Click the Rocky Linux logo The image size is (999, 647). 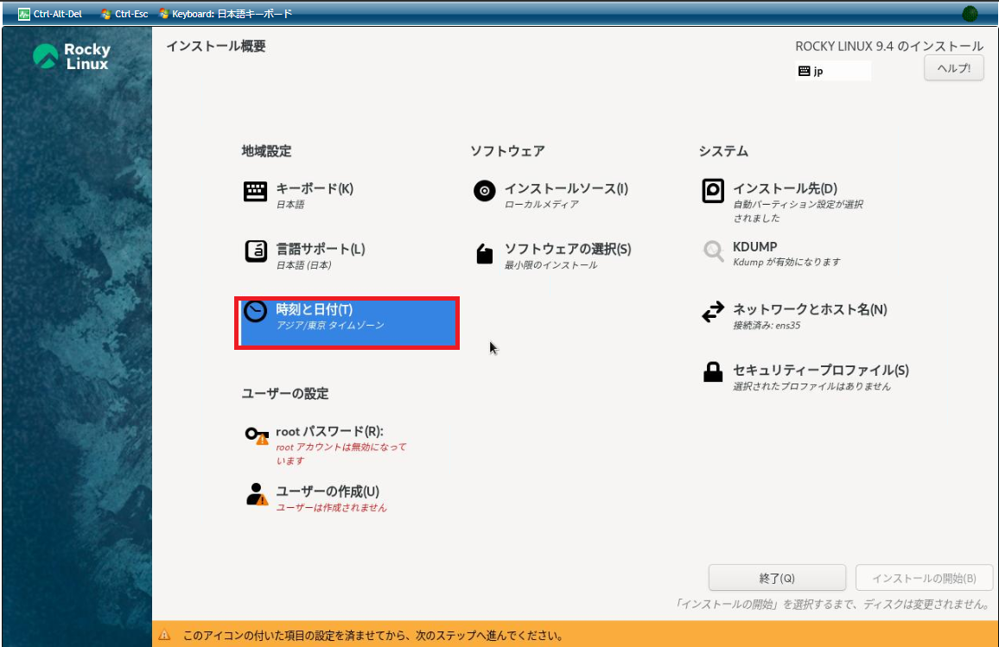72,57
